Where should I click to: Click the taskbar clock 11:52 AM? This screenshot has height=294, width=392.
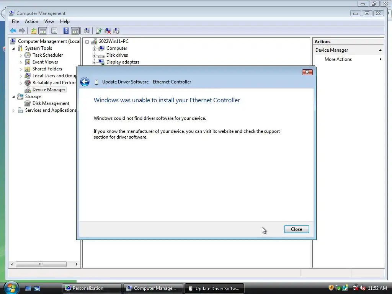coord(377,288)
